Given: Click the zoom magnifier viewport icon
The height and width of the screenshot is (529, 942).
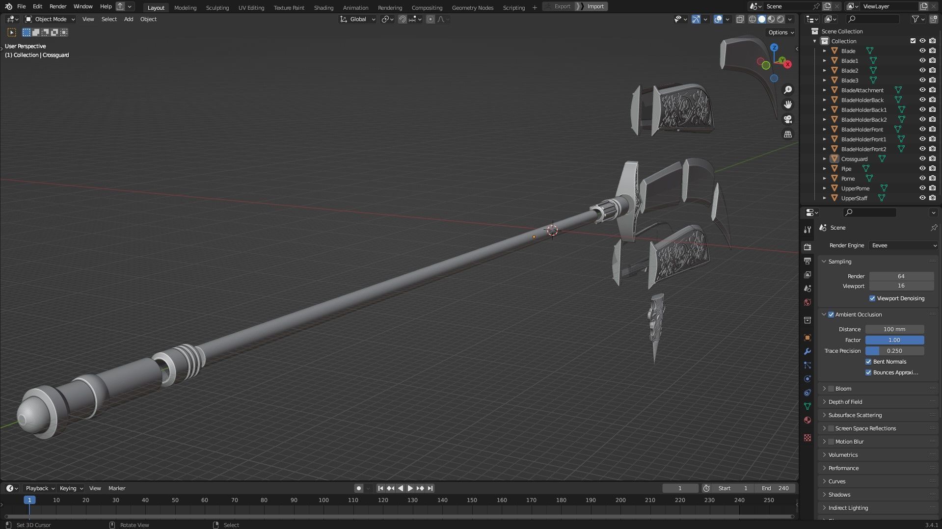Looking at the screenshot, I should 788,90.
